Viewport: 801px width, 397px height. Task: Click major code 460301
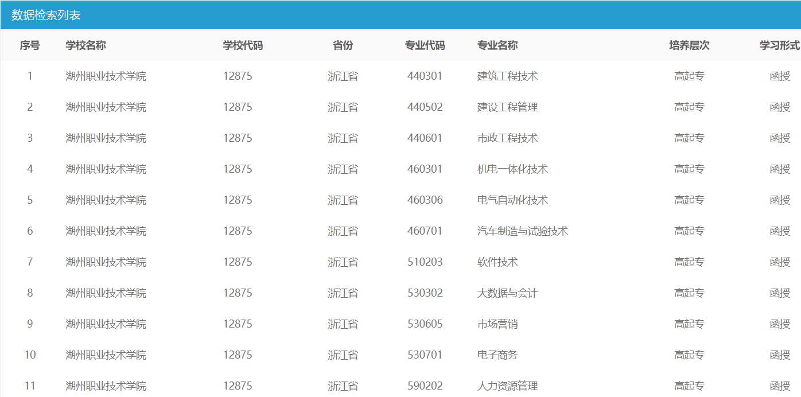click(x=425, y=169)
